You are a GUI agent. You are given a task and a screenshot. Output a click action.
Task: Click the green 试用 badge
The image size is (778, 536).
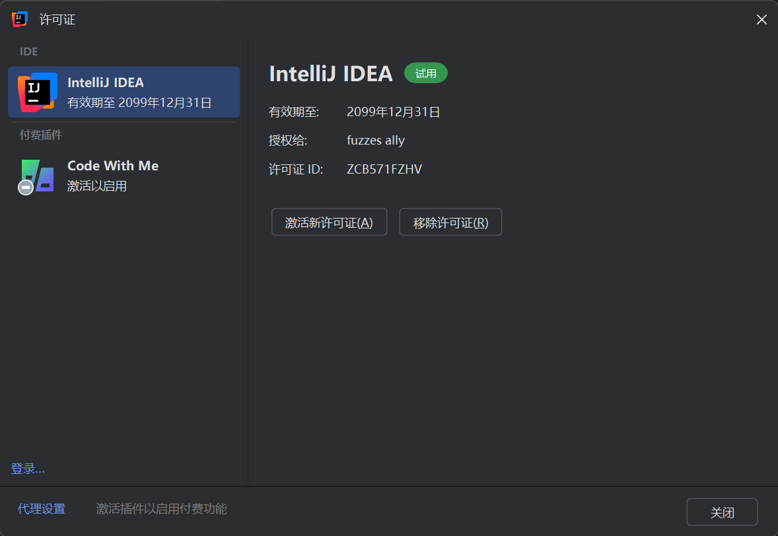[426, 73]
